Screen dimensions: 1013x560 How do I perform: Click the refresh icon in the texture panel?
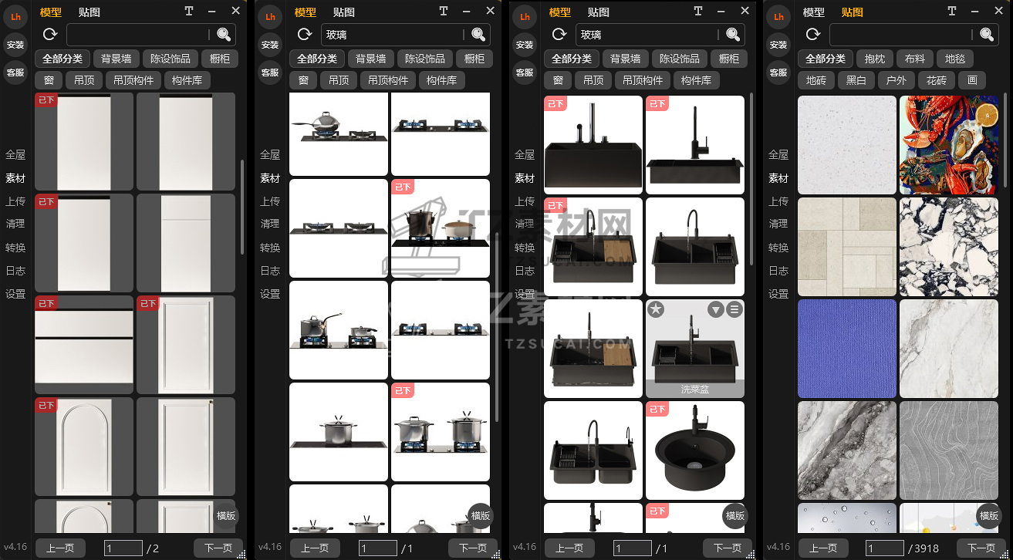coord(812,34)
